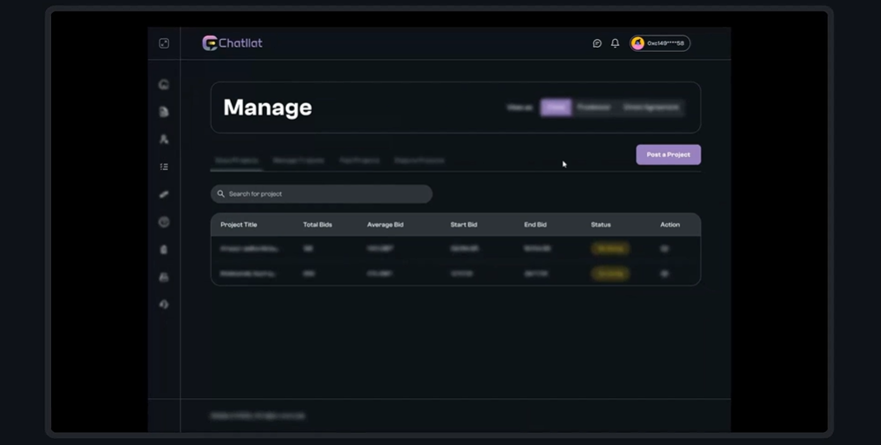Image resolution: width=881 pixels, height=445 pixels.
Task: Select the underlined active tab below Manage
Action: point(237,160)
